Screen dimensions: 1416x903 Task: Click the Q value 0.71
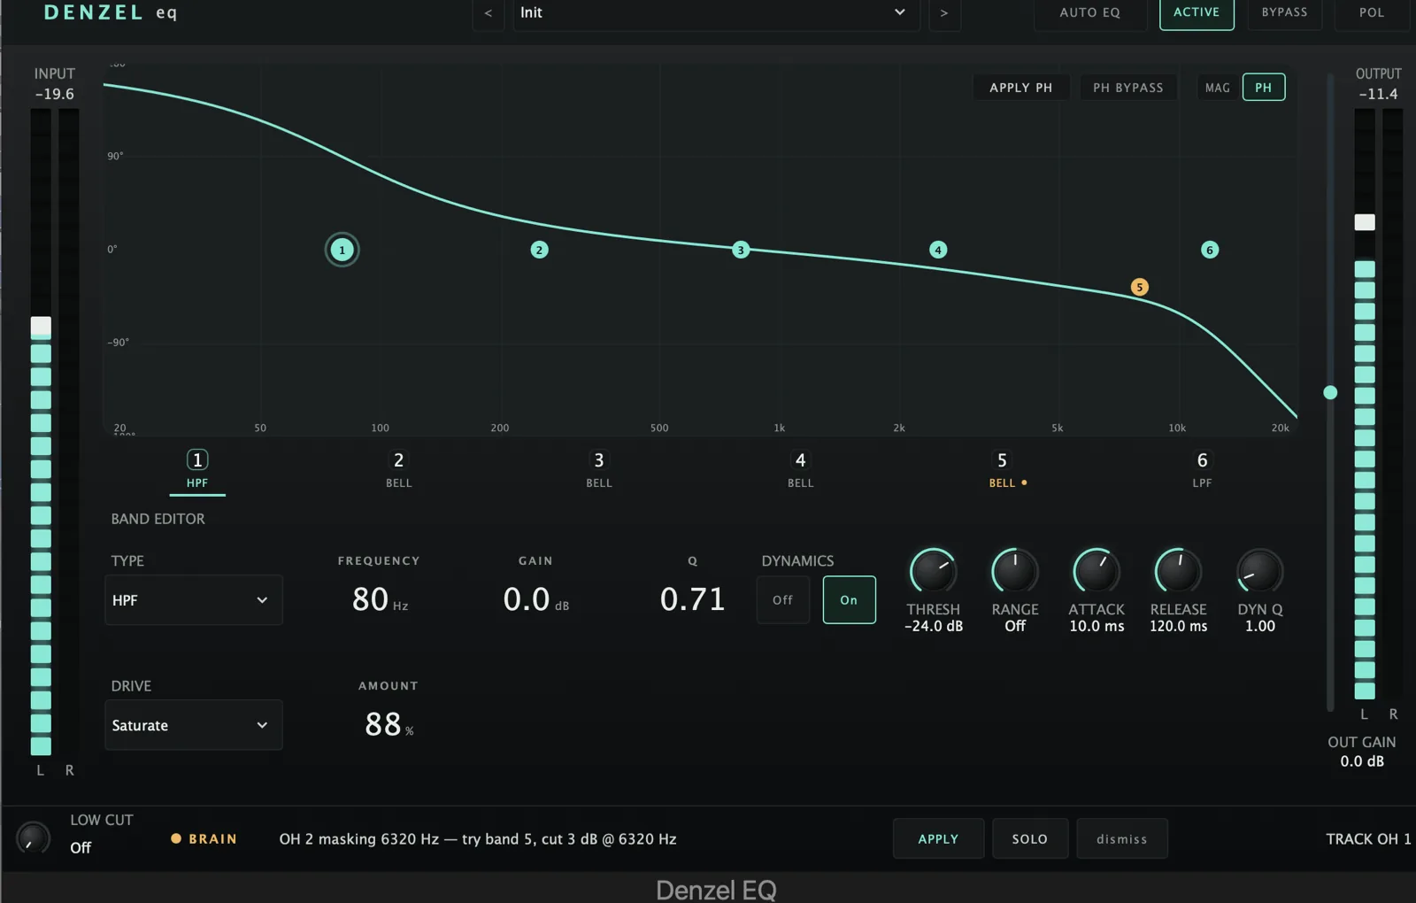692,599
